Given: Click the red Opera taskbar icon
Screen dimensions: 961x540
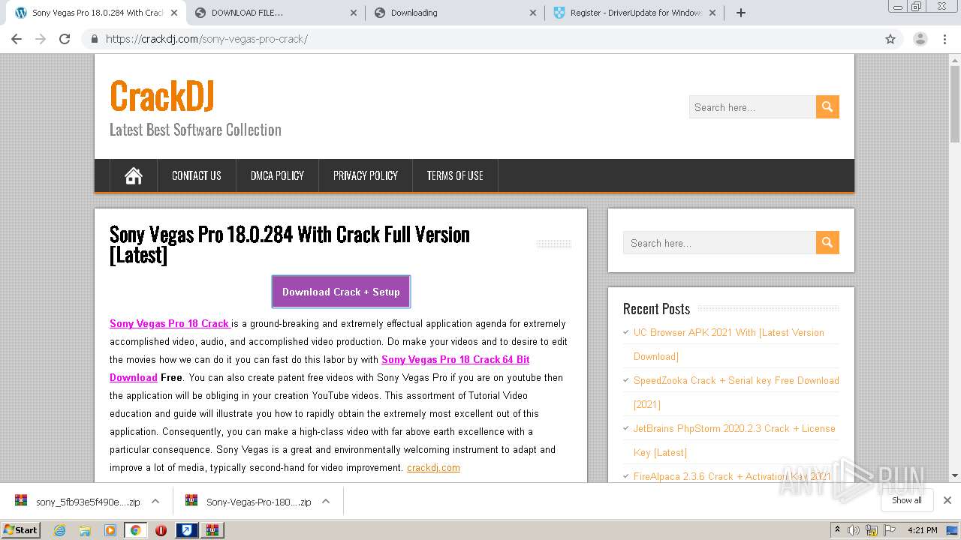Looking at the screenshot, I should 161,530.
